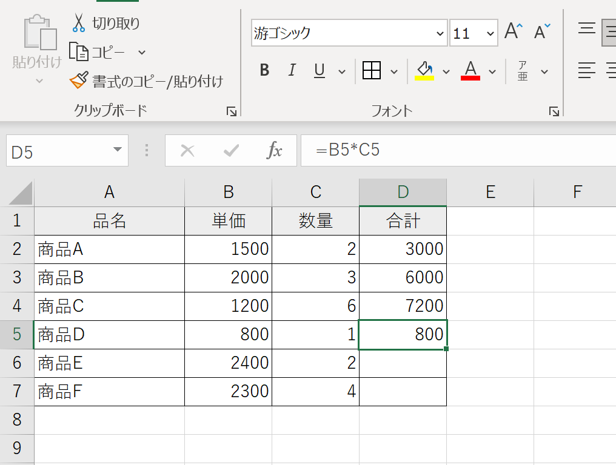Screen dimensions: 616x465
Task: Toggle Underline formatting
Action: click(x=320, y=71)
